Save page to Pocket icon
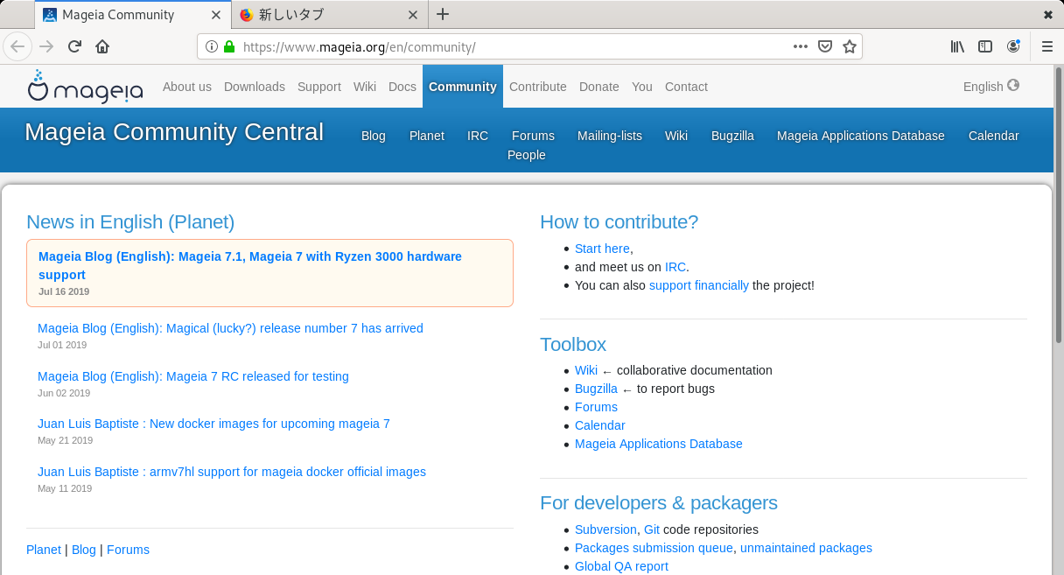 tap(825, 46)
